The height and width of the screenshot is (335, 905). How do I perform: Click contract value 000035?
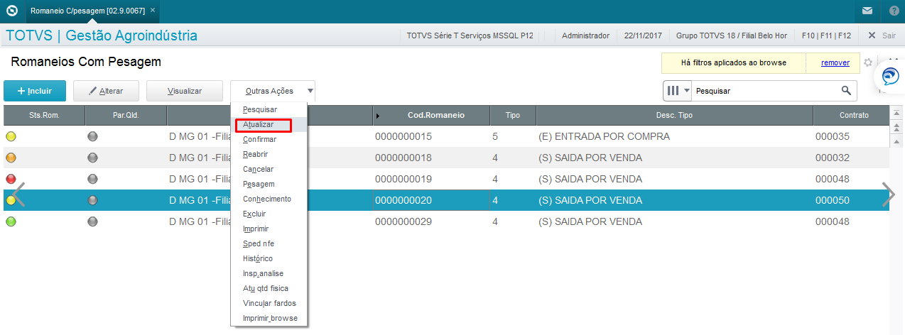[x=833, y=136]
